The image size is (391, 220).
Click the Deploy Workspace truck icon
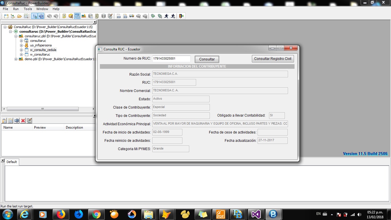coord(132,16)
